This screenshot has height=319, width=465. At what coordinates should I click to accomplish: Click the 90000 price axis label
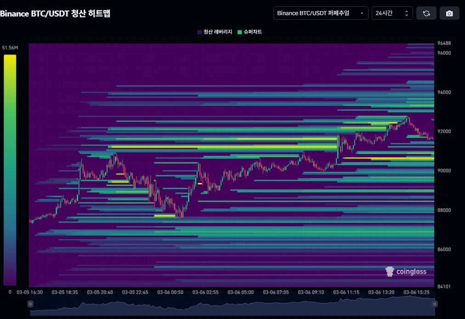[444, 171]
